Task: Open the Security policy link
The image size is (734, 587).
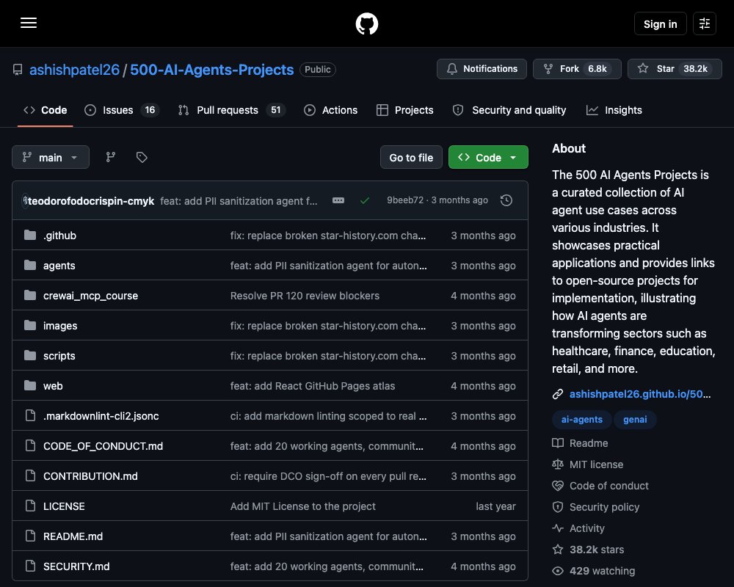Action: [x=604, y=507]
